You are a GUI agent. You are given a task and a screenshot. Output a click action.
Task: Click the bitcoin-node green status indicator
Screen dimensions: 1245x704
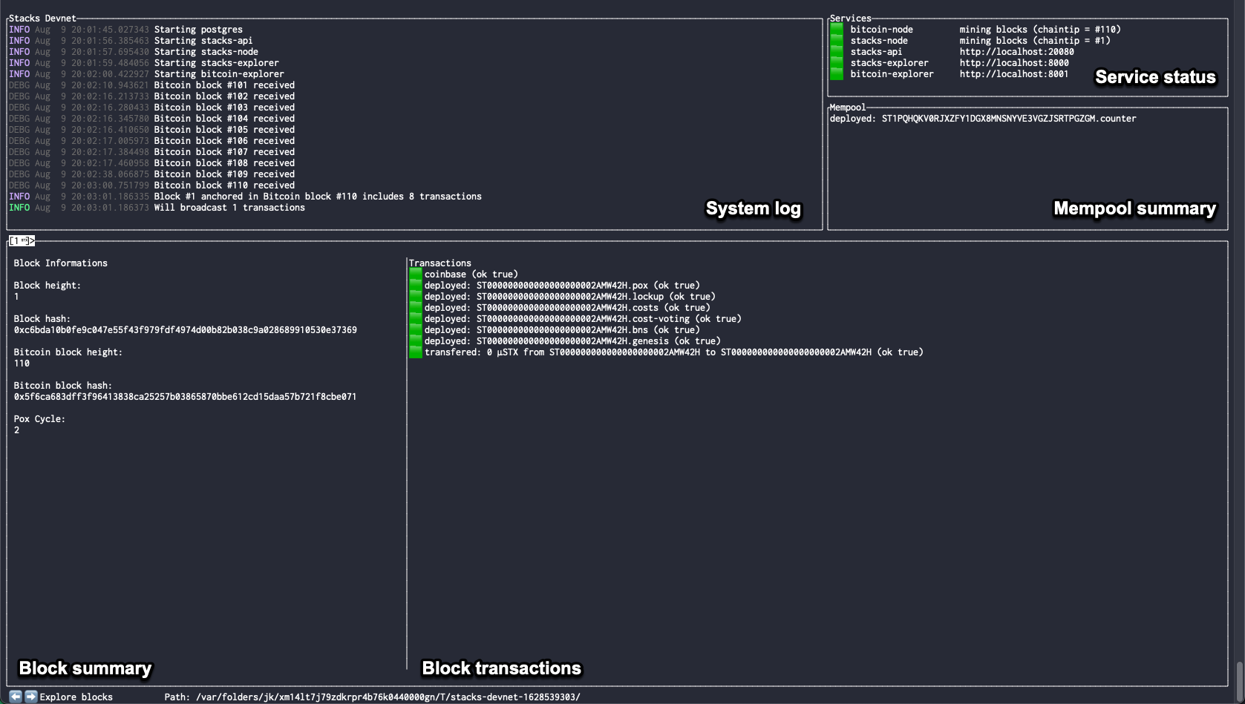[x=837, y=29]
